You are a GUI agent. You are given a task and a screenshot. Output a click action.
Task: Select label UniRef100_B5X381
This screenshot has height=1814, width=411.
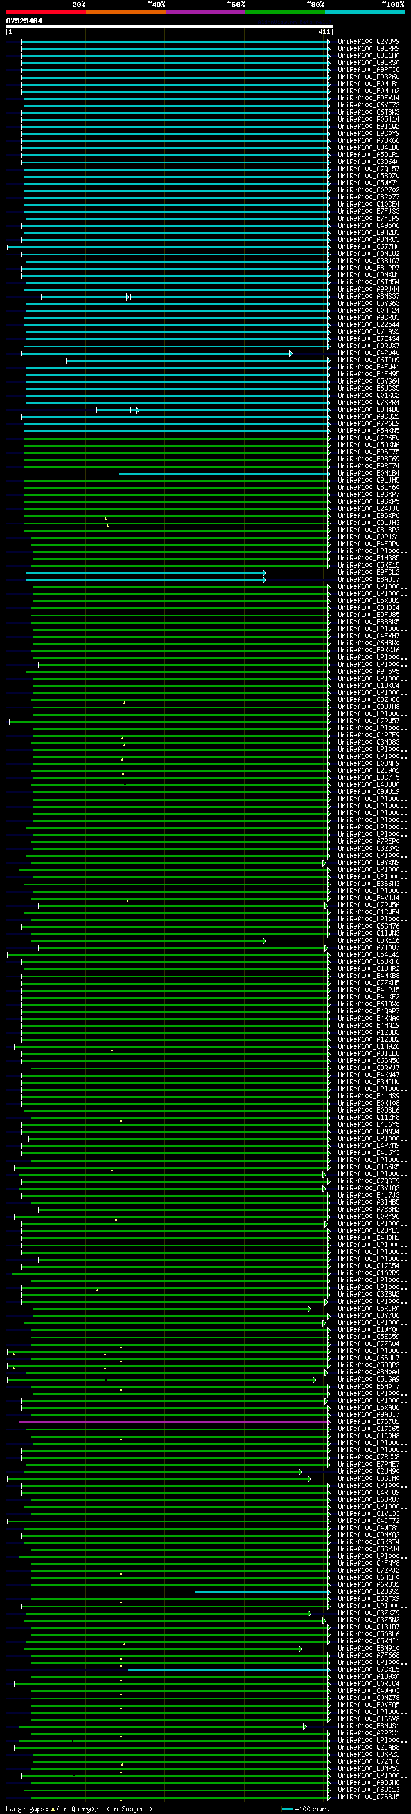coord(369,600)
